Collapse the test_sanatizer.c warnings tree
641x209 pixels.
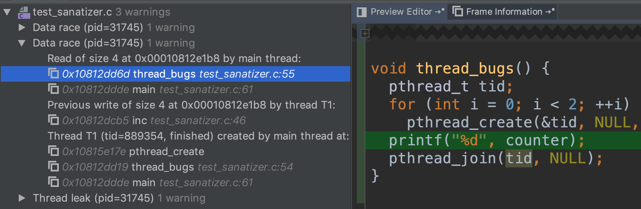pyautogui.click(x=7, y=12)
